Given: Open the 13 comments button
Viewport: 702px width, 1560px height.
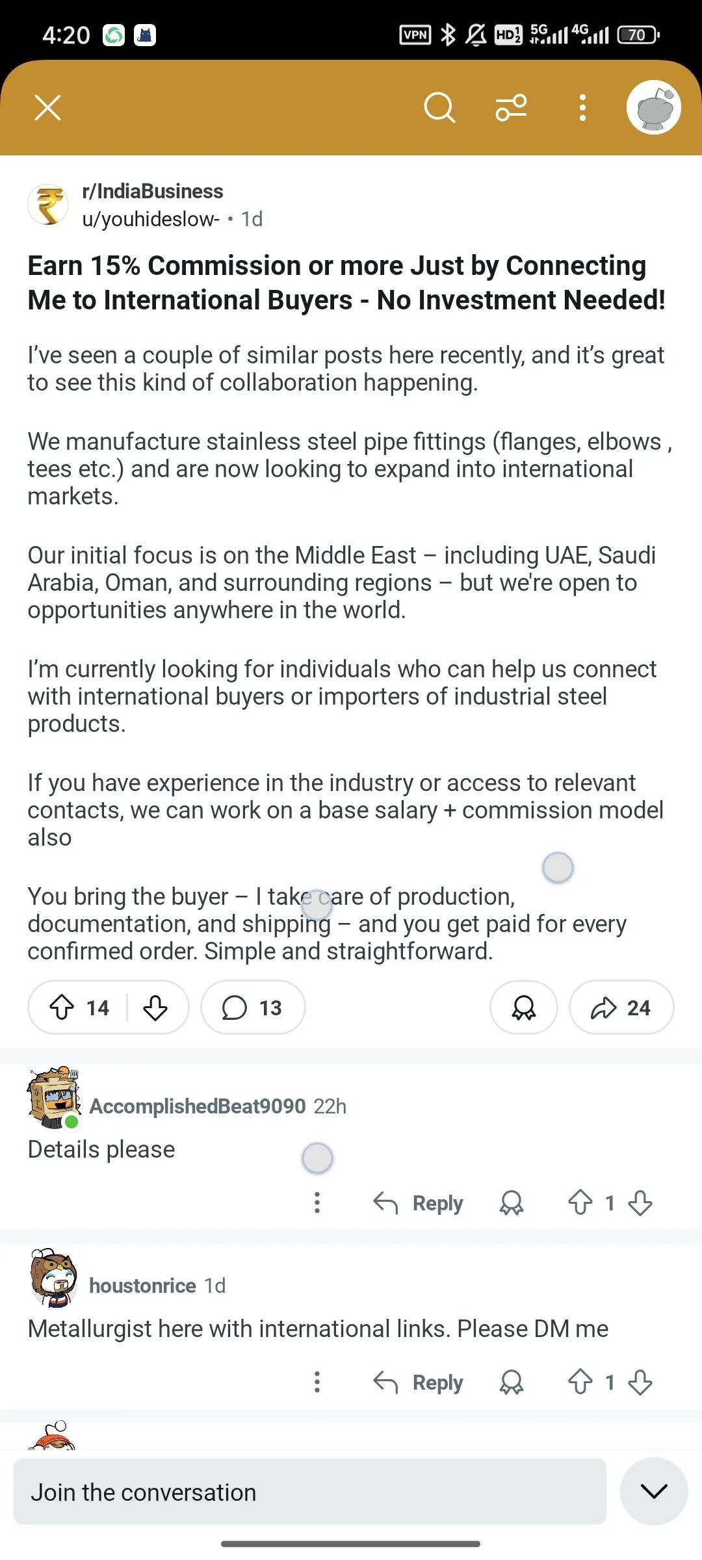Looking at the screenshot, I should 253,1007.
